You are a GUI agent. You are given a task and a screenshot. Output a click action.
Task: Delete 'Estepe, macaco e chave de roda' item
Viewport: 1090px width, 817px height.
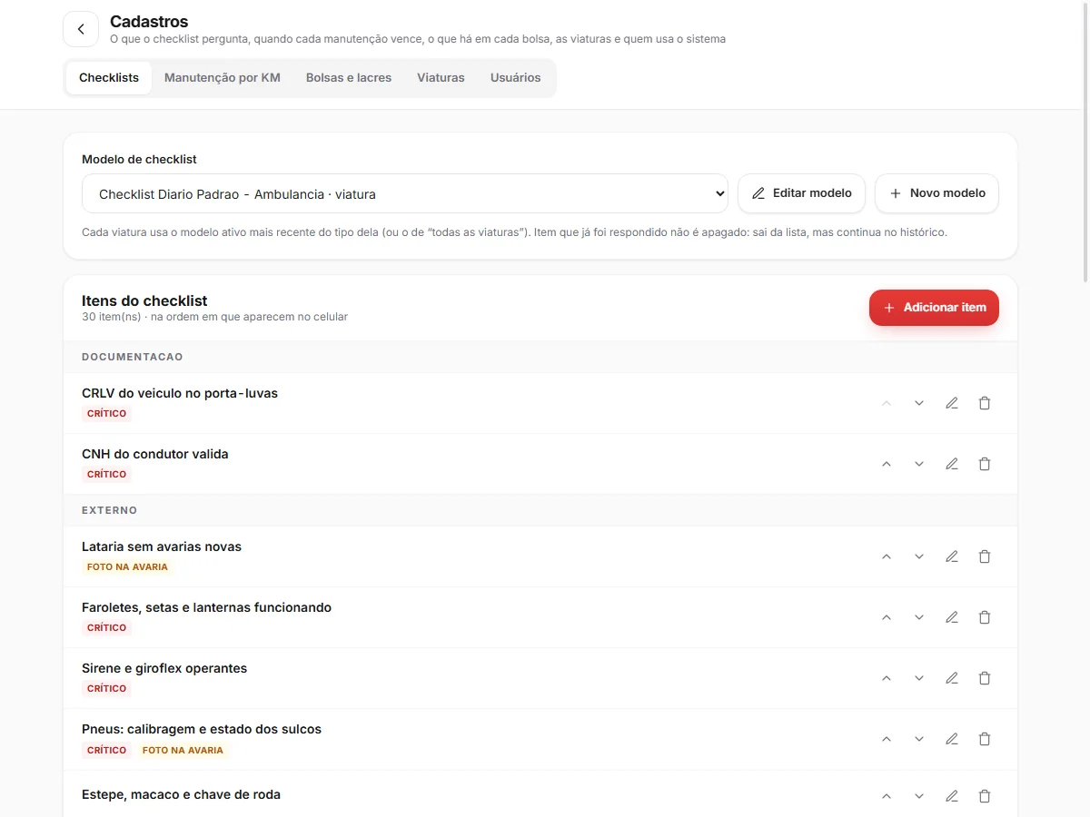[985, 796]
